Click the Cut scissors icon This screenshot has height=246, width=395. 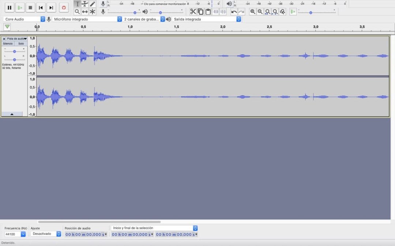click(x=193, y=12)
